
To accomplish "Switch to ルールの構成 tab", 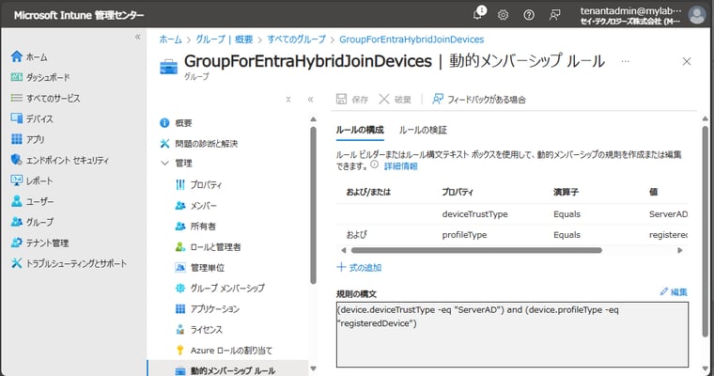I will click(x=360, y=130).
